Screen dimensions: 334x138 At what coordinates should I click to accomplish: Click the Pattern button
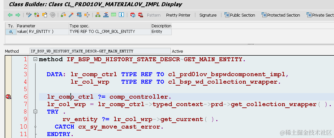[154, 15]
